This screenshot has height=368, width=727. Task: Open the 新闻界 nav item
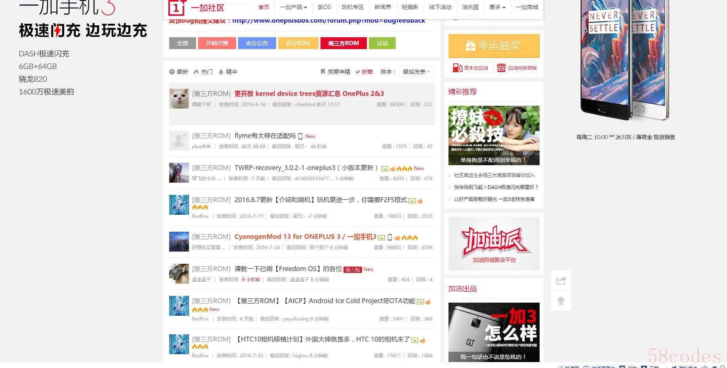[383, 7]
